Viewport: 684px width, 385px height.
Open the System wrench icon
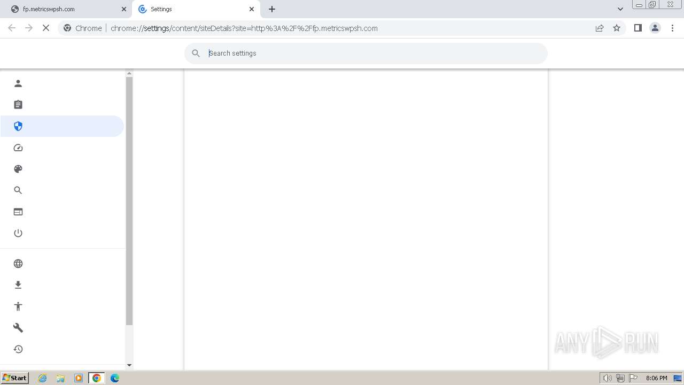[x=18, y=328]
